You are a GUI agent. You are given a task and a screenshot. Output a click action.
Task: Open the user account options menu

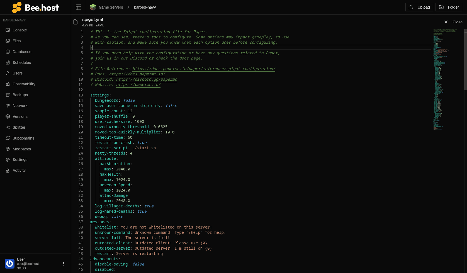click(x=63, y=264)
